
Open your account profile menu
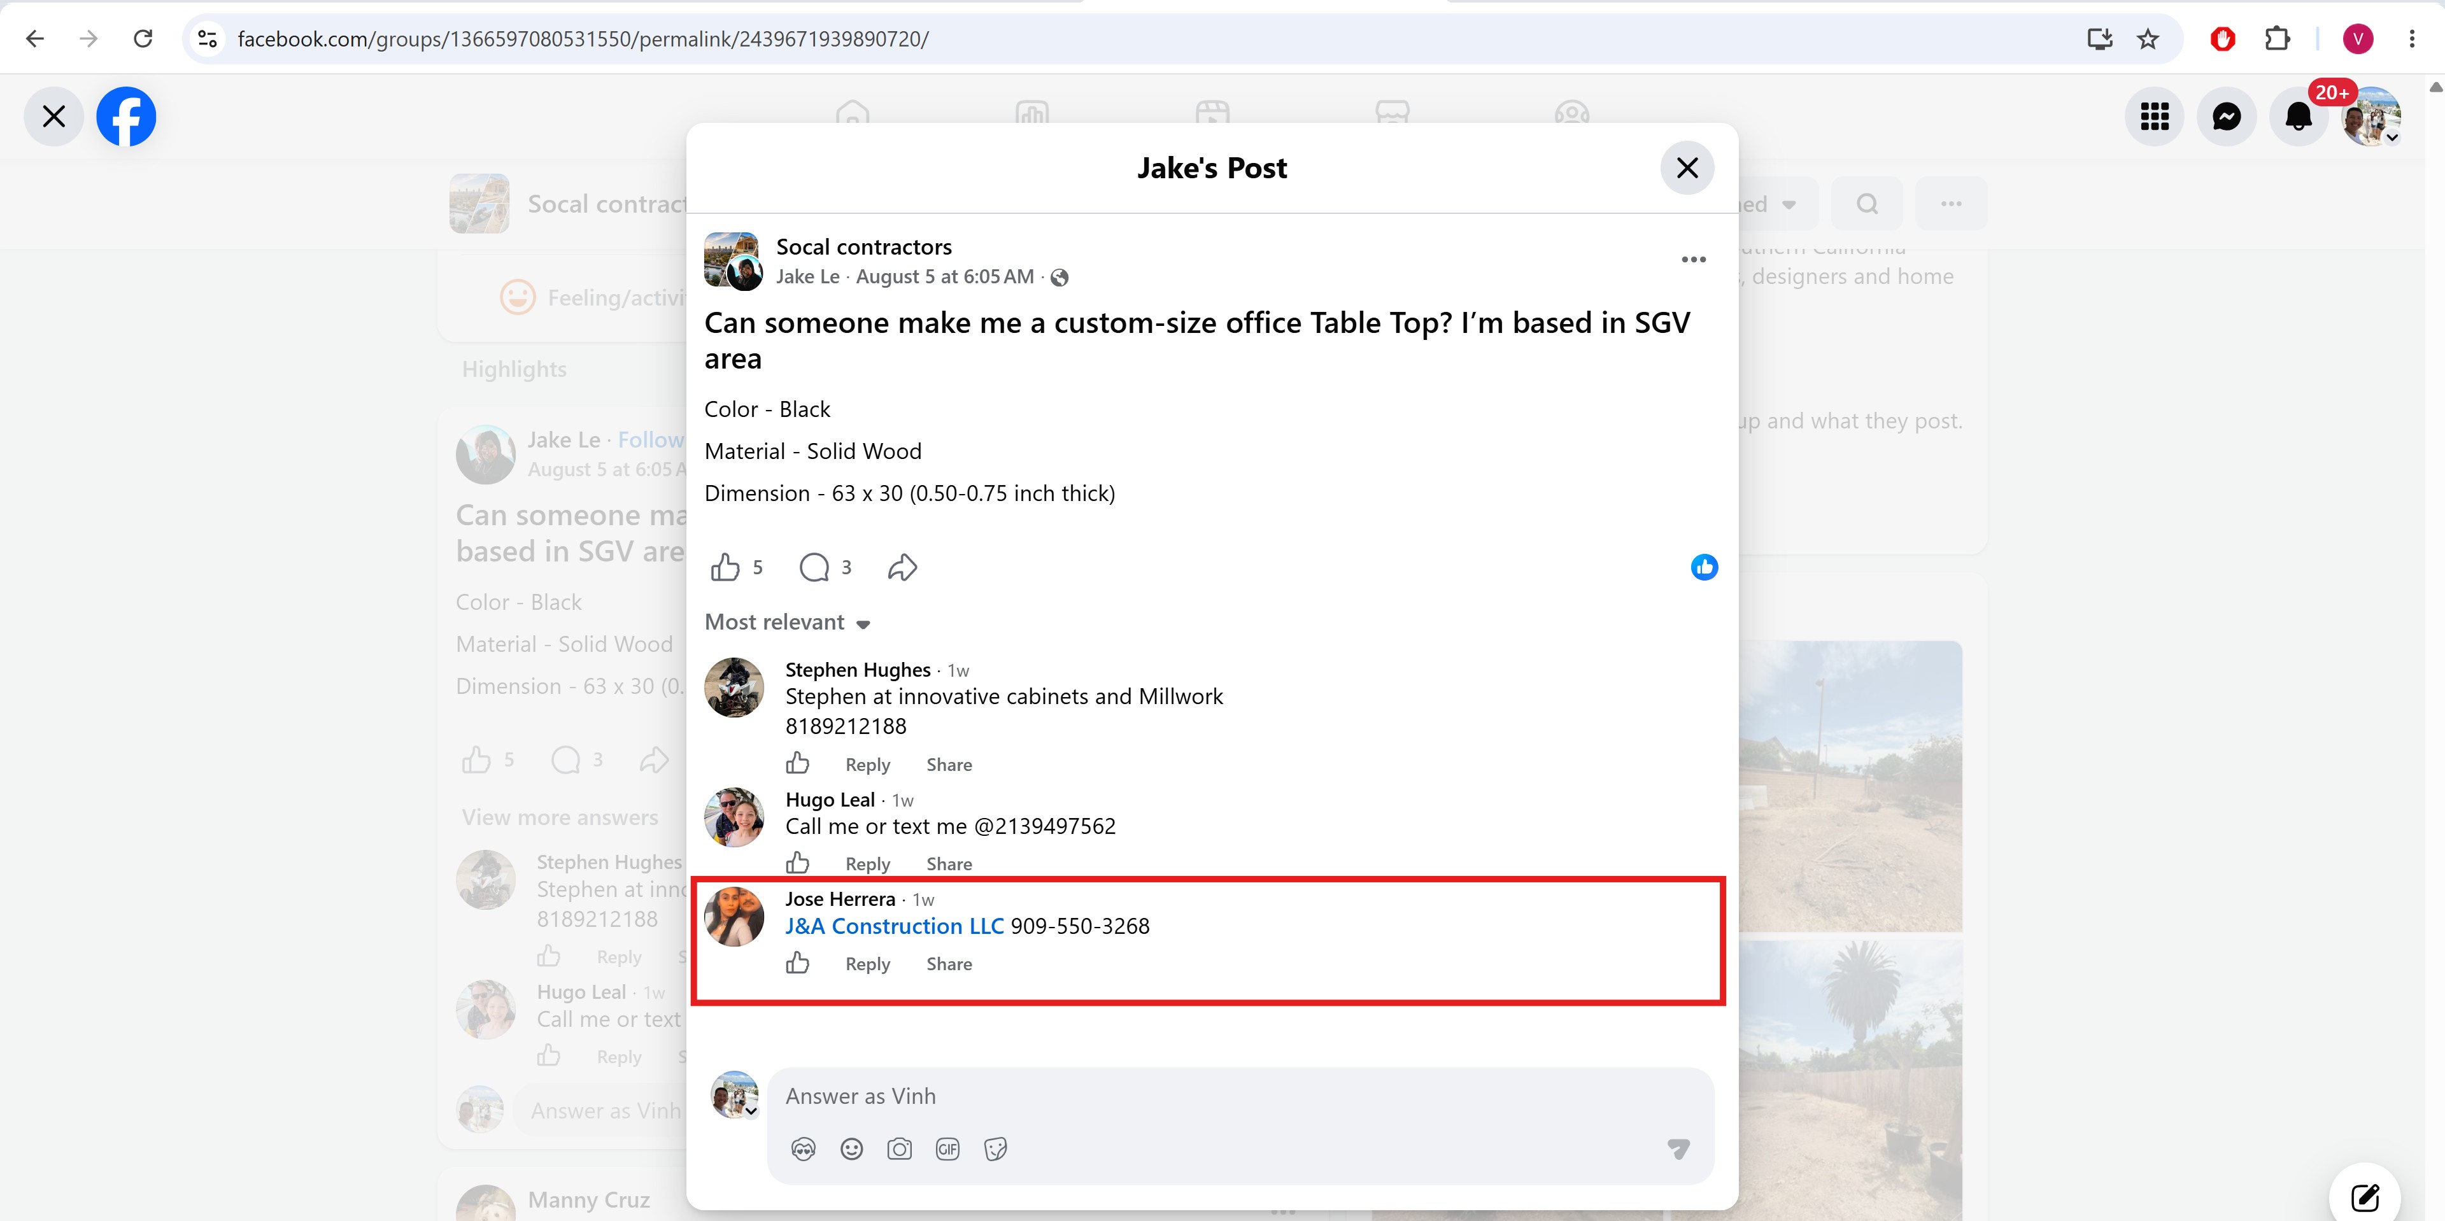2371,116
